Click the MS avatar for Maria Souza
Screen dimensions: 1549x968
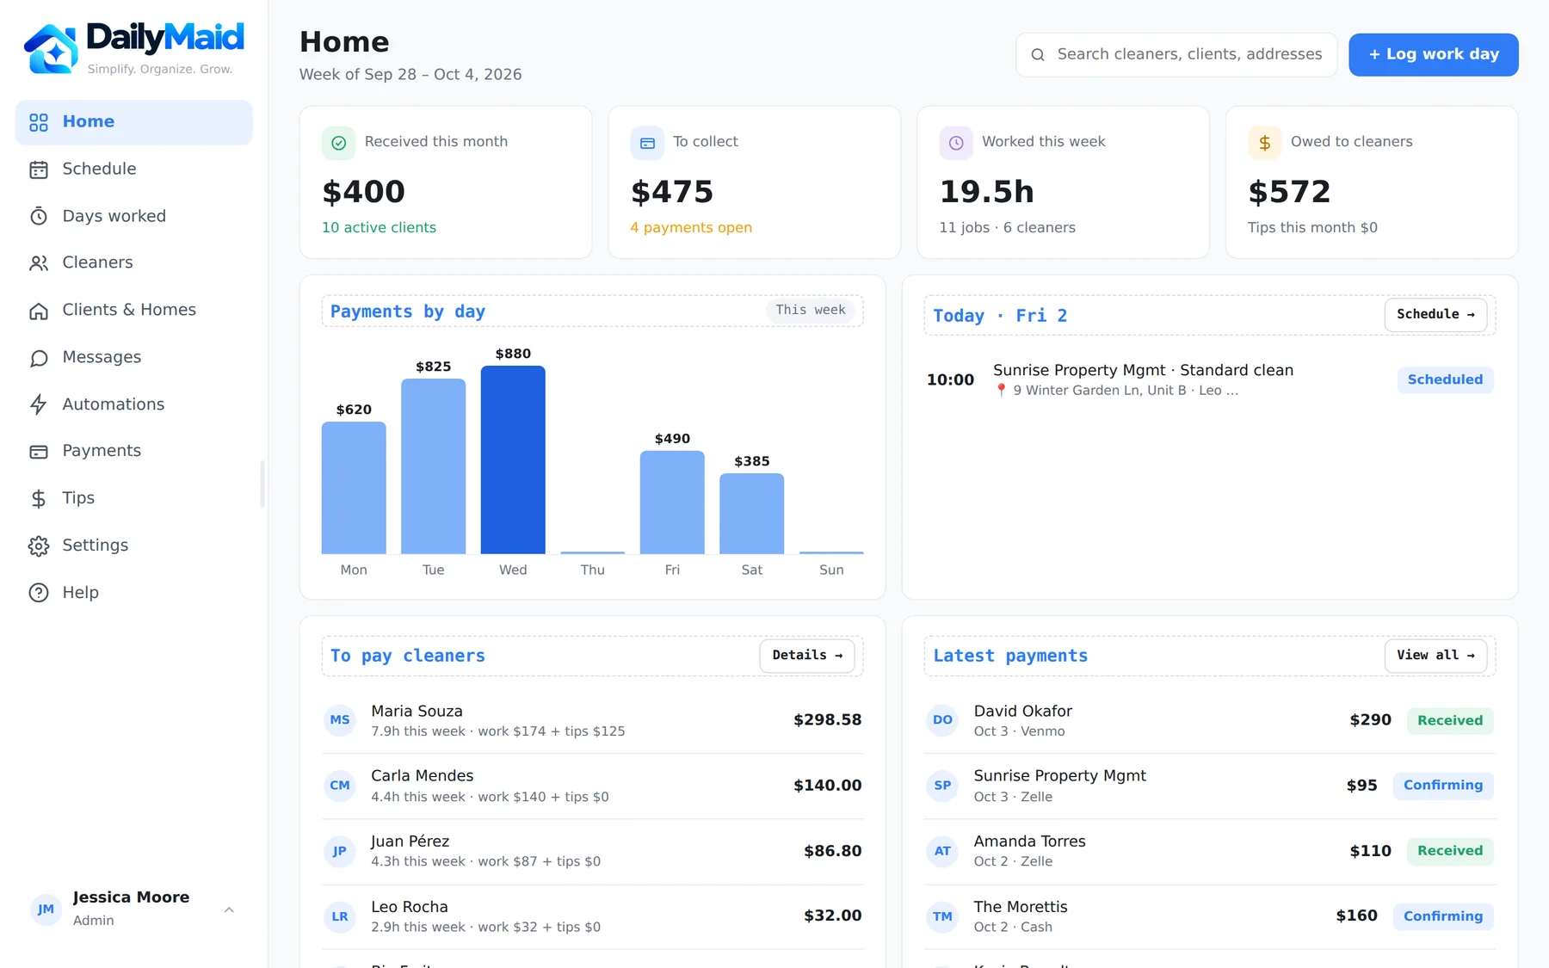340,720
